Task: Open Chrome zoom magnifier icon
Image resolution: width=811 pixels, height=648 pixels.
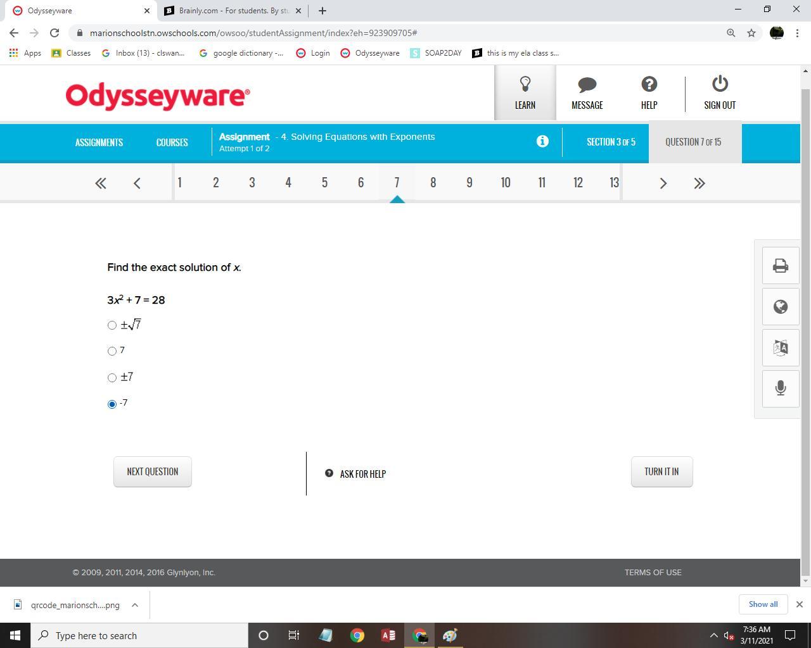Action: click(731, 33)
